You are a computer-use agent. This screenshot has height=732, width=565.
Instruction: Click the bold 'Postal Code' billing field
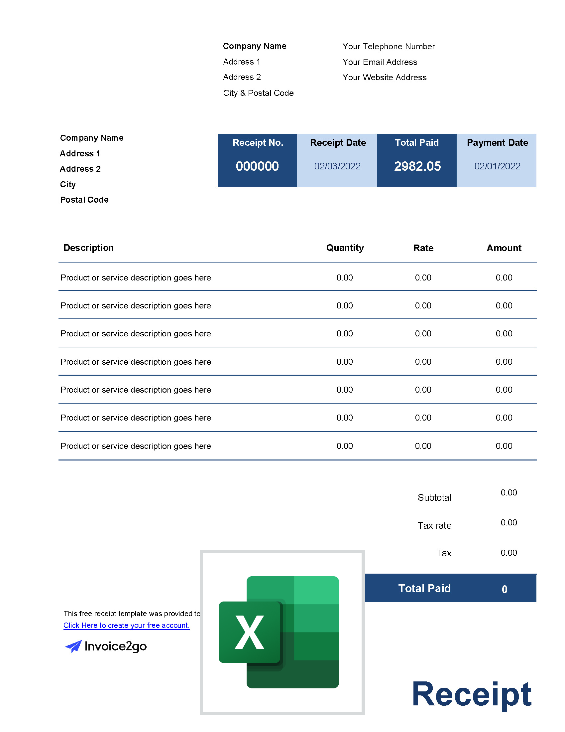[x=84, y=200]
